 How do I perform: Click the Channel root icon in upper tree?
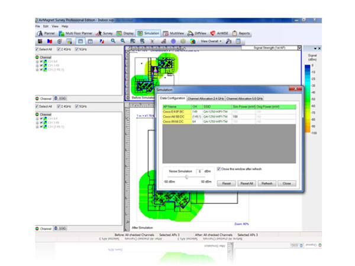click(x=37, y=57)
